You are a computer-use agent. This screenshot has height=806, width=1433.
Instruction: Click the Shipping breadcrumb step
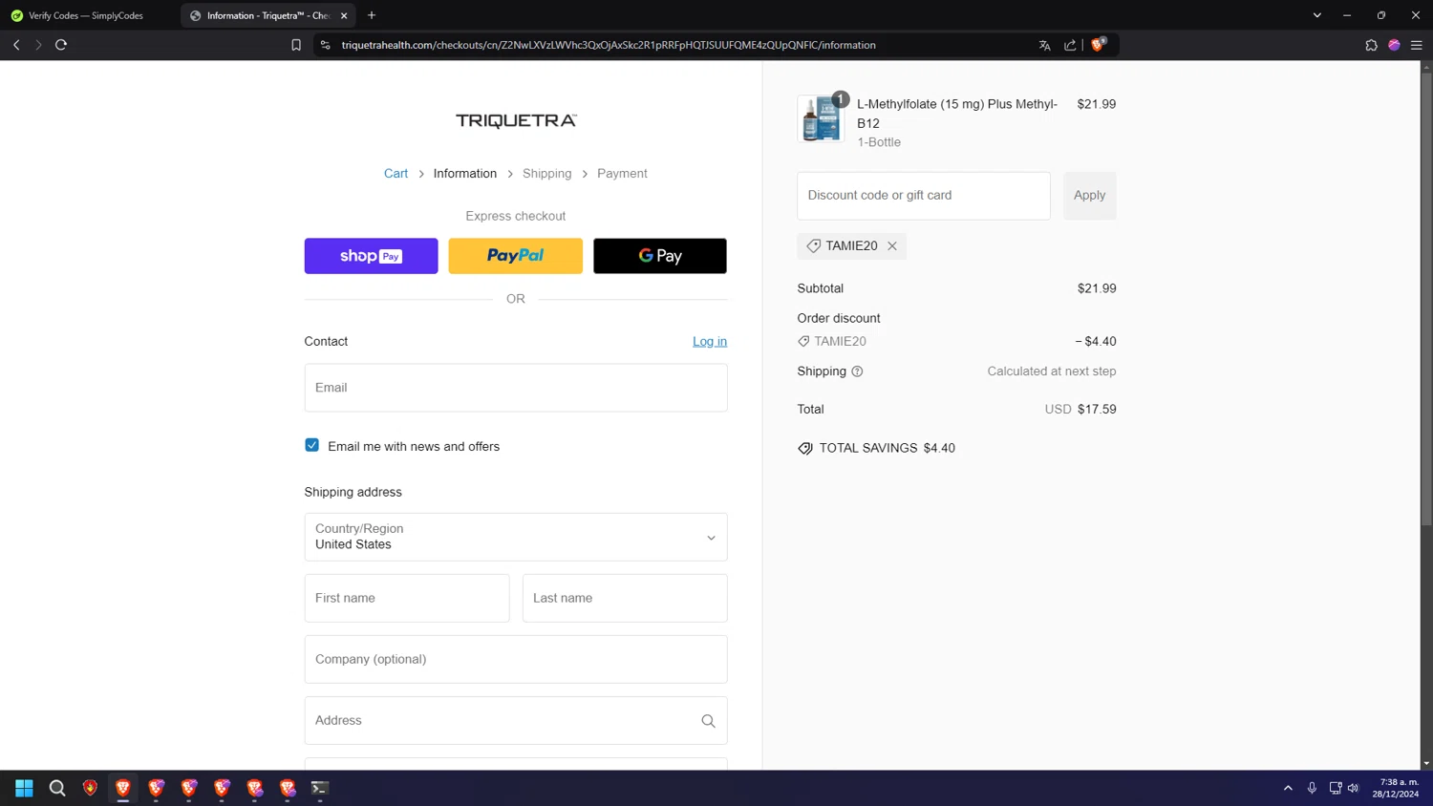pos(547,173)
